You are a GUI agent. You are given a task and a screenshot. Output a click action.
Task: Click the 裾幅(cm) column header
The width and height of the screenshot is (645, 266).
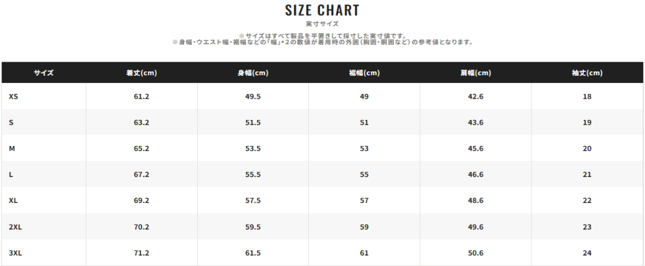pyautogui.click(x=364, y=73)
